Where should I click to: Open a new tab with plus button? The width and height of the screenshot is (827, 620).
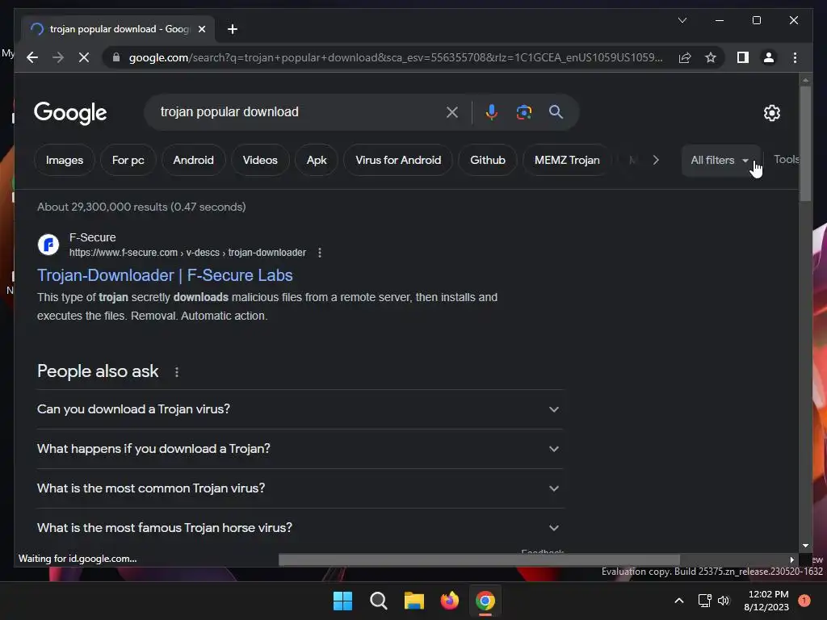(232, 29)
